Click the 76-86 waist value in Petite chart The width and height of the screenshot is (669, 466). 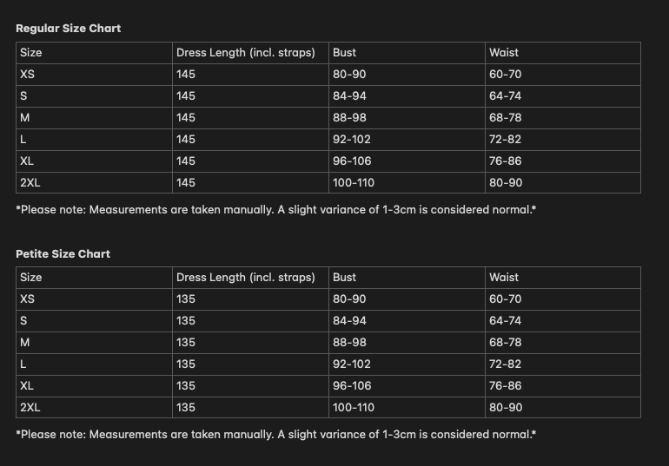[x=506, y=386]
